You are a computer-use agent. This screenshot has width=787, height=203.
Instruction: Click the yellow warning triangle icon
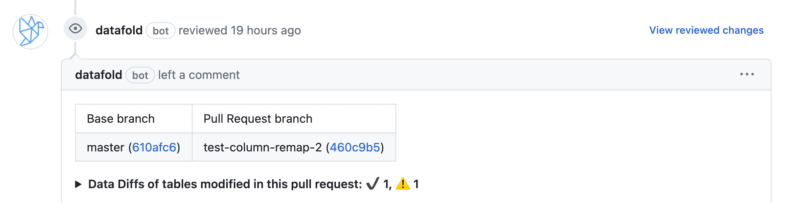403,184
